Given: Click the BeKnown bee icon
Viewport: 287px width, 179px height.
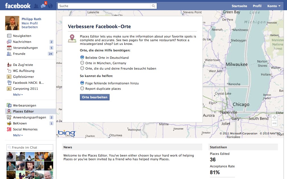Looking at the screenshot, I should coord(9,123).
